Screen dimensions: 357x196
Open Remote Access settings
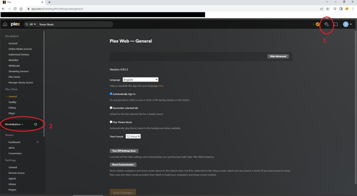pyautogui.click(x=16, y=173)
